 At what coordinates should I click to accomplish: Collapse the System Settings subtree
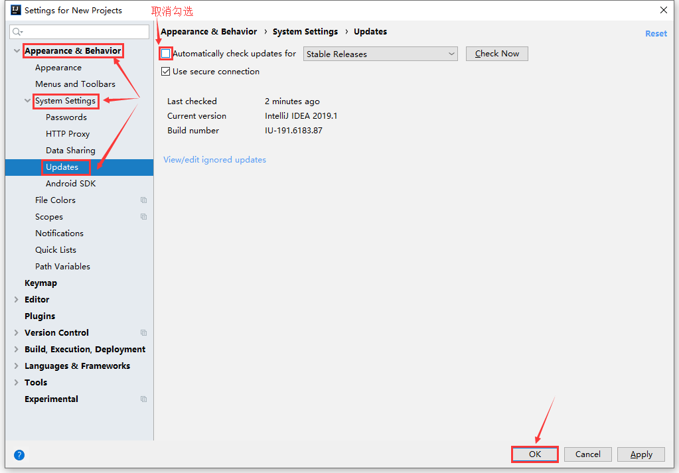[27, 100]
